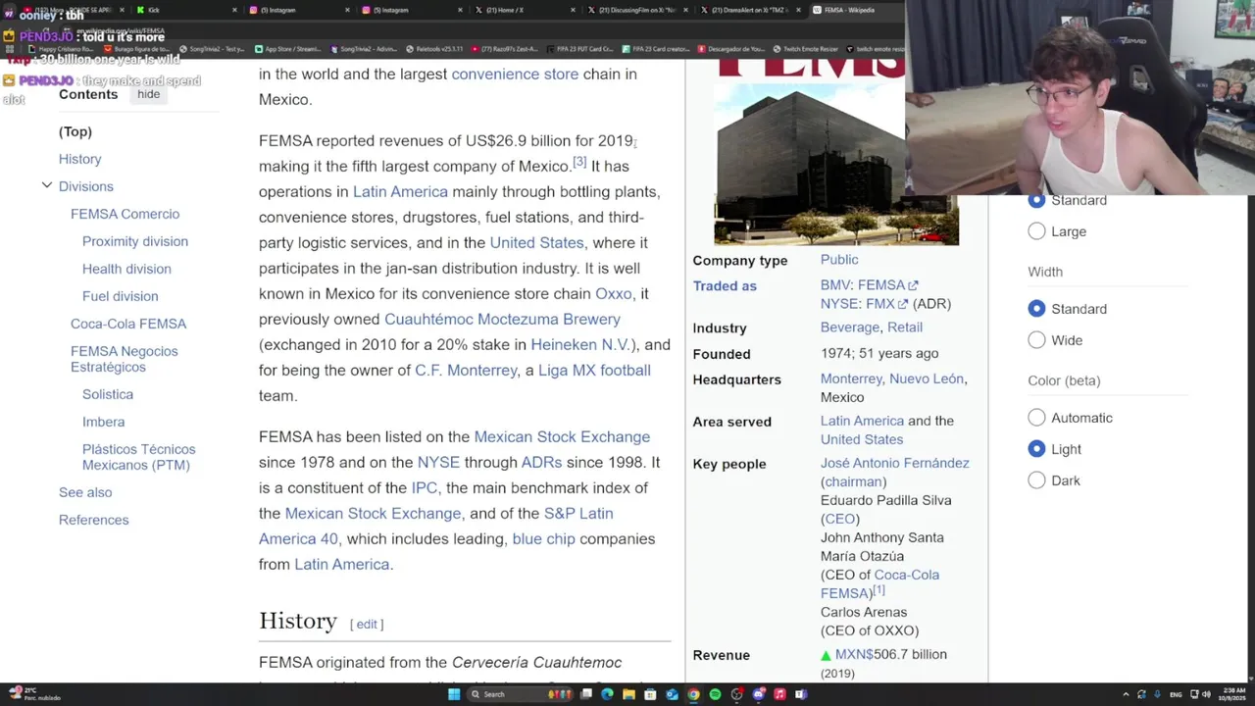Viewport: 1255px width, 706px height.
Task: Click the Chrome icon in the taskbar
Action: point(693,694)
